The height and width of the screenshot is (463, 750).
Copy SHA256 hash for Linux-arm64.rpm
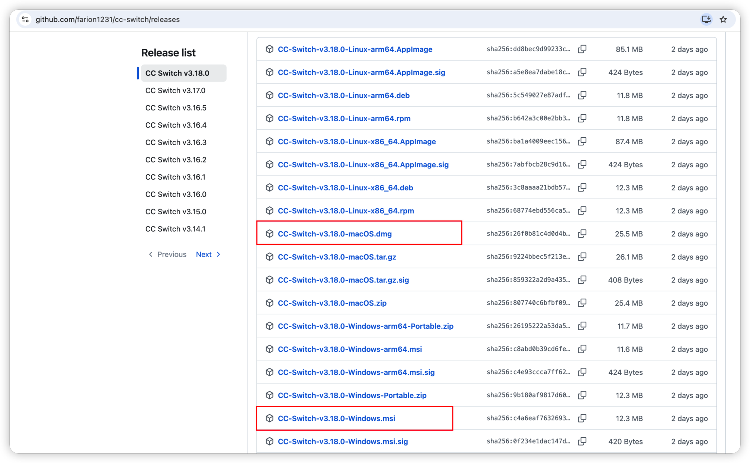(582, 118)
